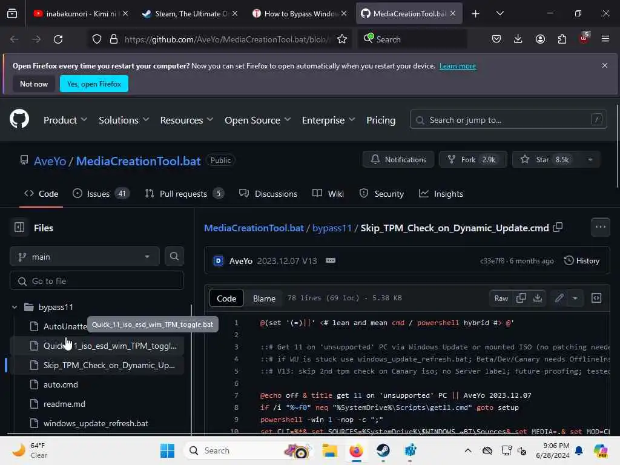Open windows_update_refresh.bat file

(96, 423)
